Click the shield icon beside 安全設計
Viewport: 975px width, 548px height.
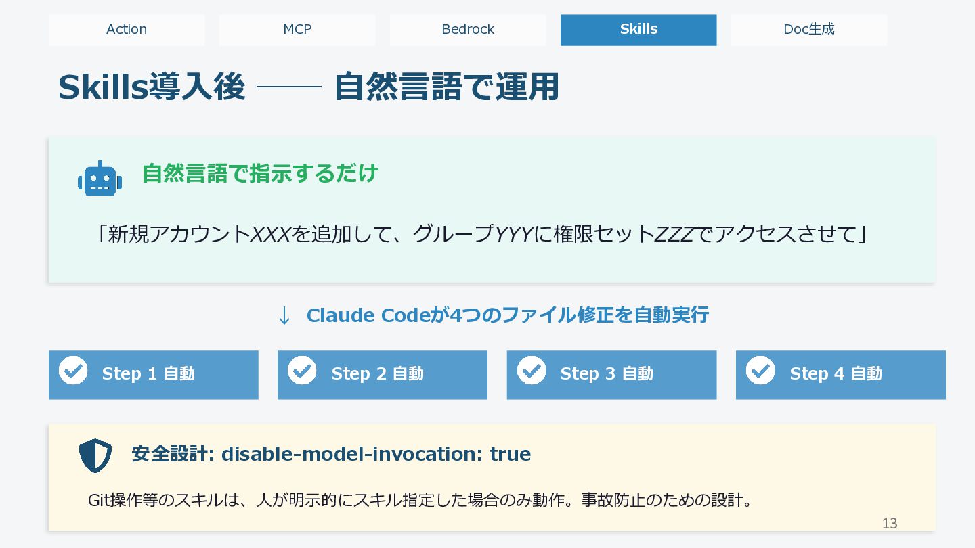(x=95, y=455)
